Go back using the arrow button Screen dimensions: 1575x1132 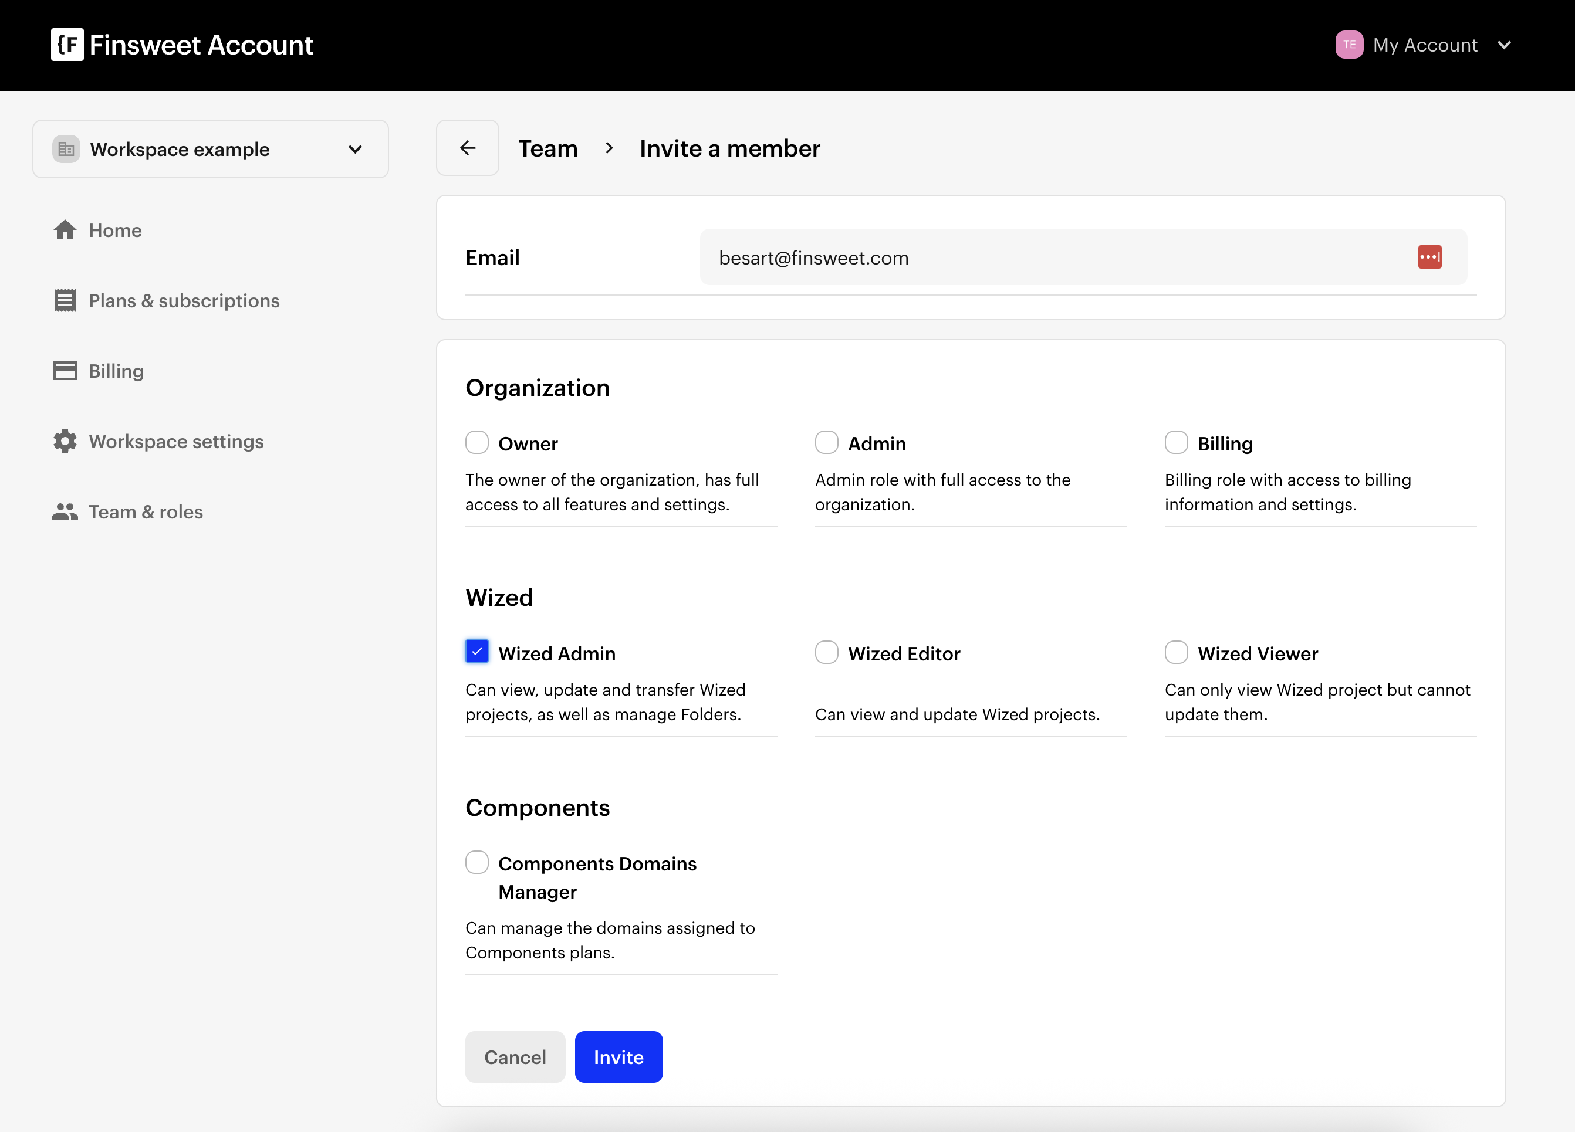pyautogui.click(x=467, y=148)
